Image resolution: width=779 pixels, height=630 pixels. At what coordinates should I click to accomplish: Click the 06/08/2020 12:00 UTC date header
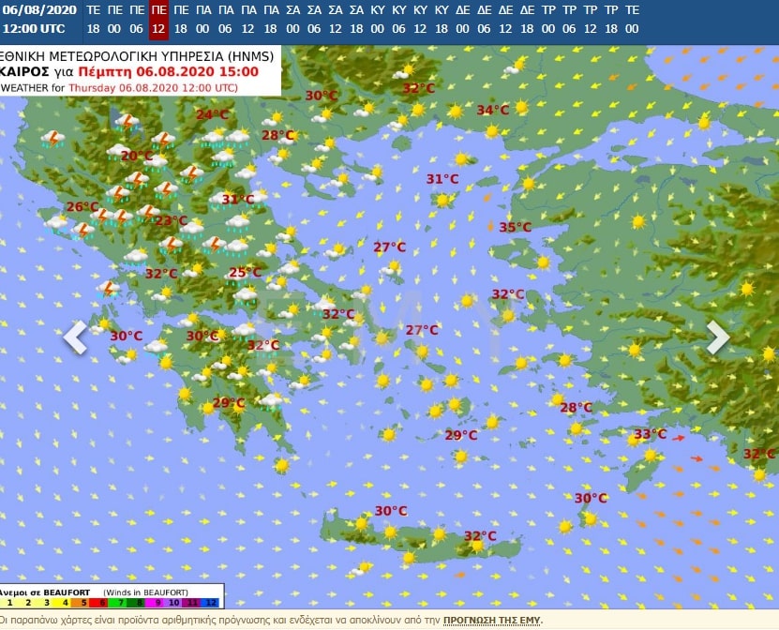[39, 19]
